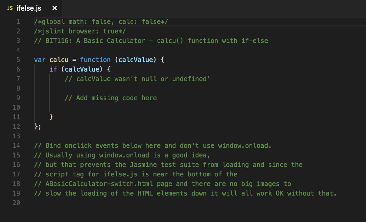Click the comment 'Add missing code here'
The width and height of the screenshot is (366, 222).
(111, 98)
